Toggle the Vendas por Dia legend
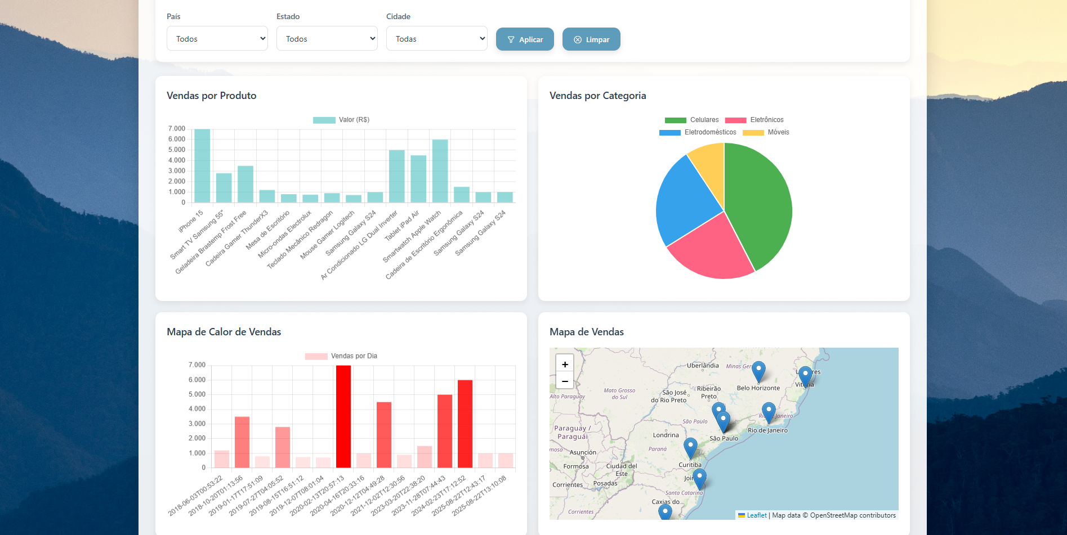 (341, 356)
